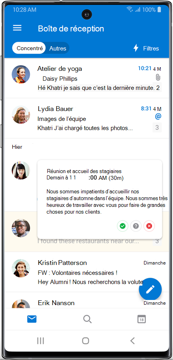Click the paperclip attachment icon

(x=158, y=78)
